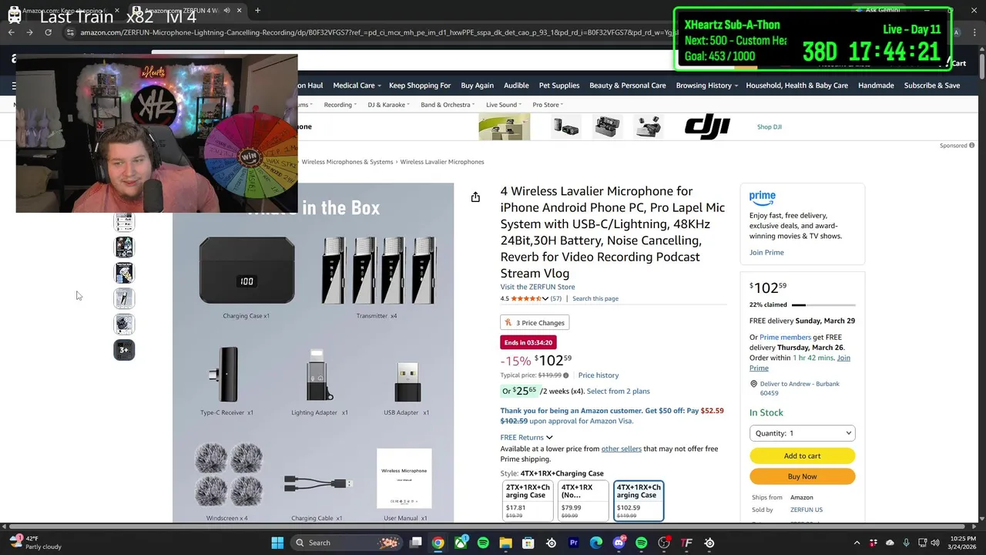
Task: Show more product images via 3+ thumbnail
Action: point(124,350)
